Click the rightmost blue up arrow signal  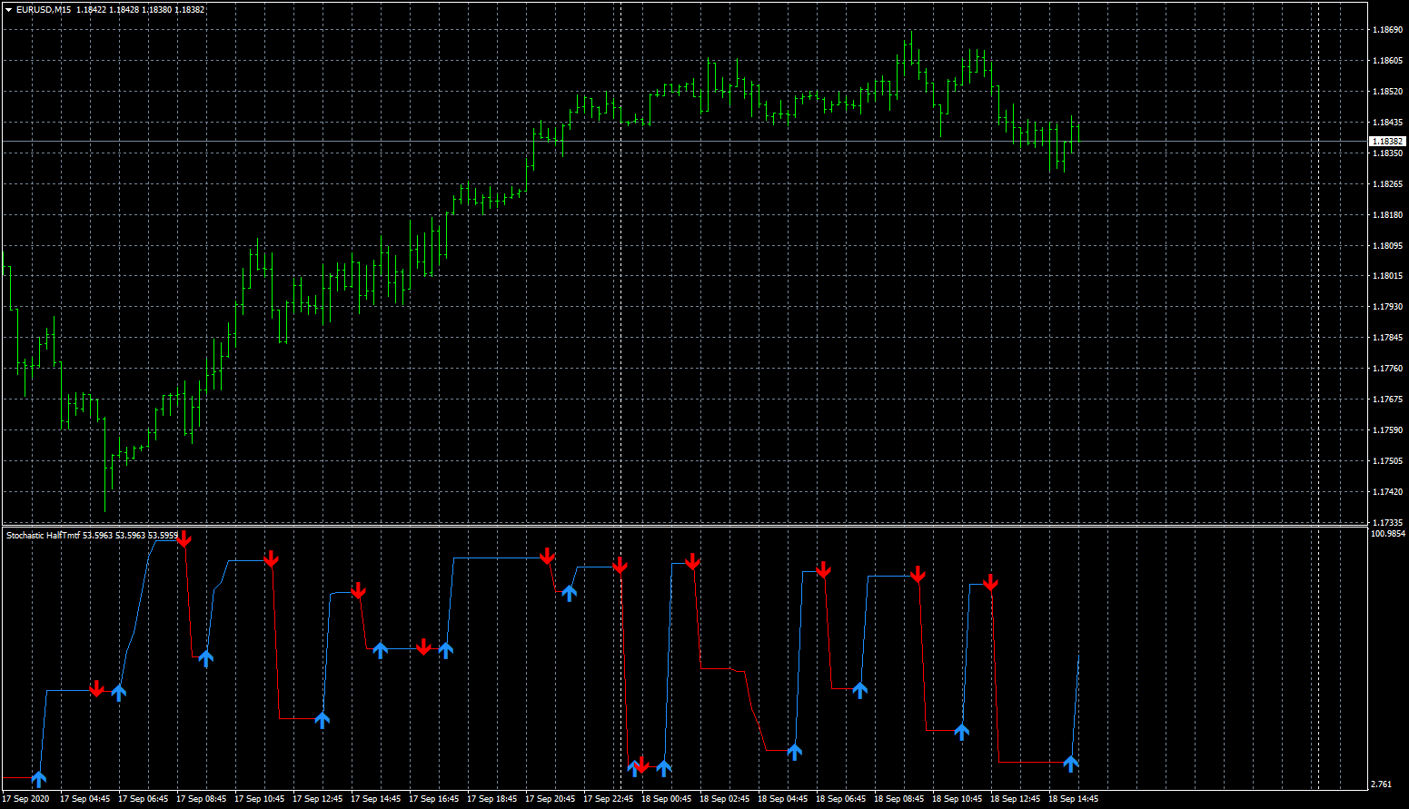point(1071,764)
